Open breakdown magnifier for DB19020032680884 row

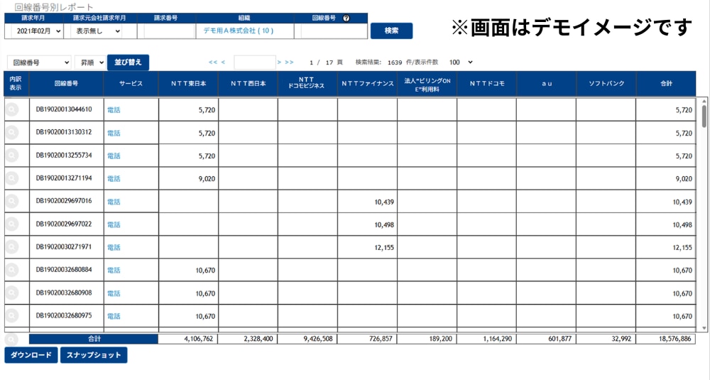12,270
